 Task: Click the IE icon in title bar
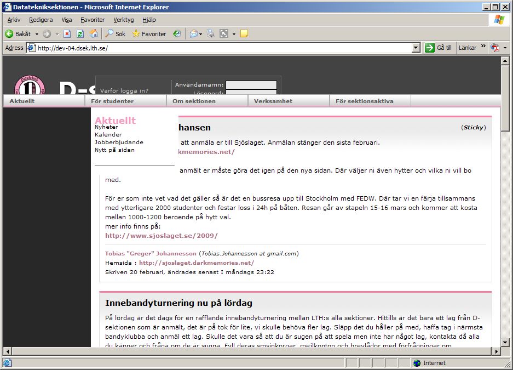pos(7,7)
